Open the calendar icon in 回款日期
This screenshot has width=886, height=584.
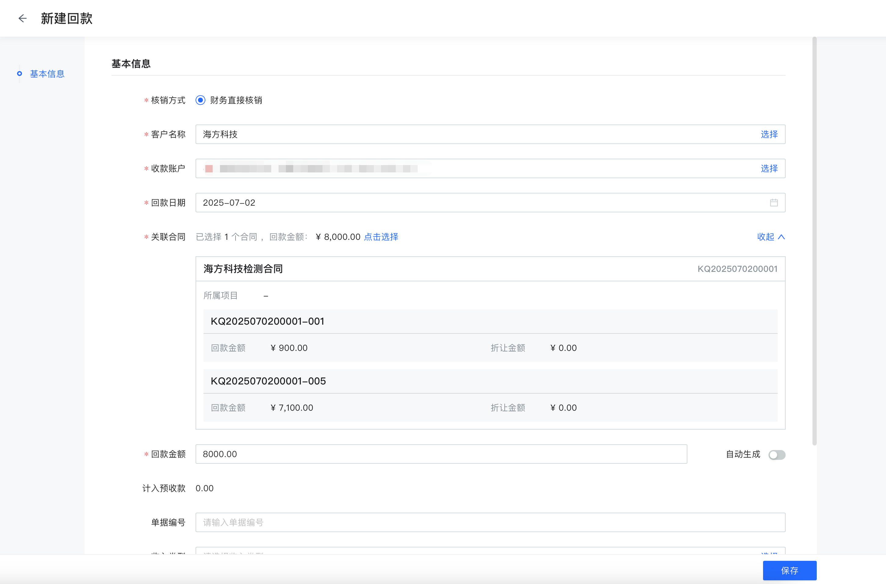773,203
